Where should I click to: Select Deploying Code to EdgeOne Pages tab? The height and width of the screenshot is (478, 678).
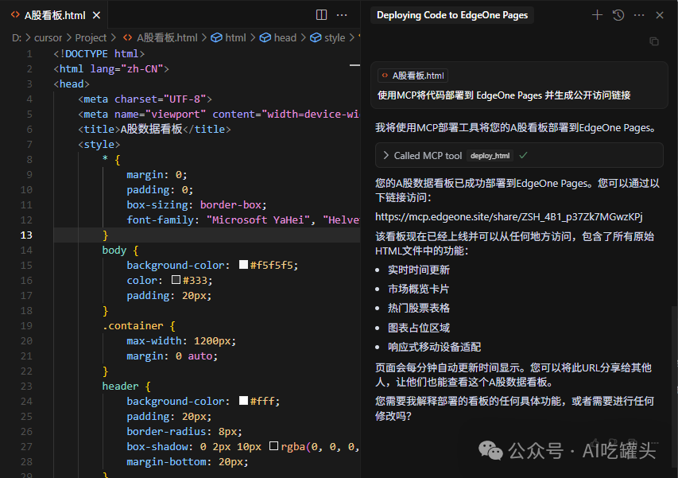pyautogui.click(x=451, y=15)
